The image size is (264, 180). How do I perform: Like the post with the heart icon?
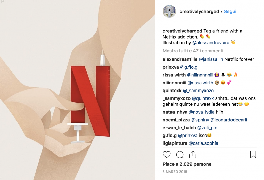pos(167,155)
